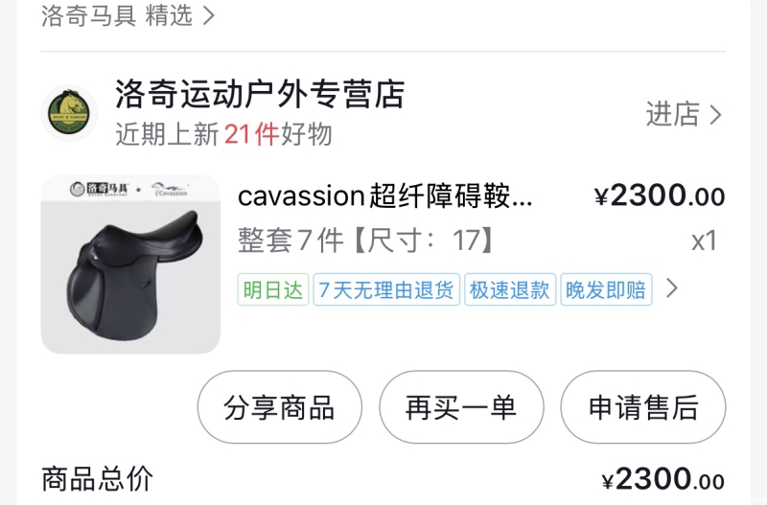Select the 整套7件【尺寸:17】 specification text
The image size is (767, 505).
coord(367,240)
